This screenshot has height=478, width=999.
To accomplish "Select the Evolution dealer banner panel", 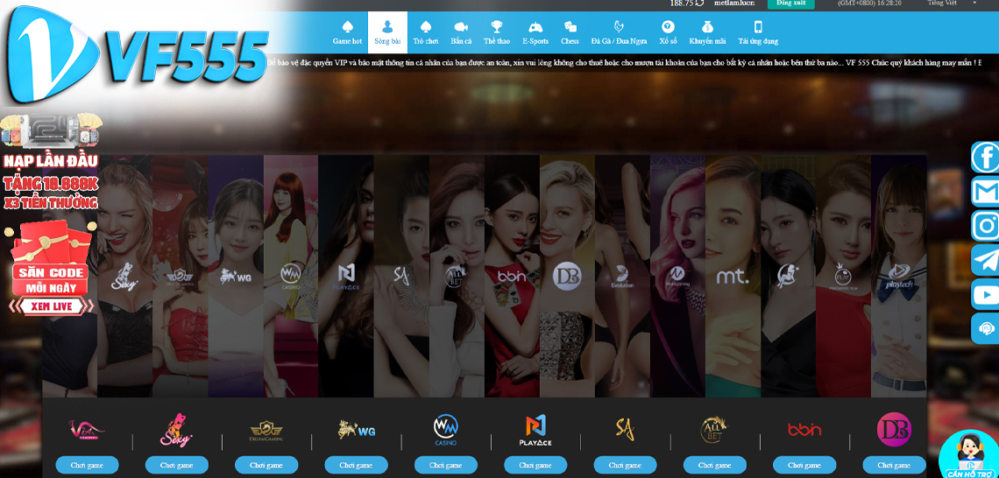I will 622,277.
